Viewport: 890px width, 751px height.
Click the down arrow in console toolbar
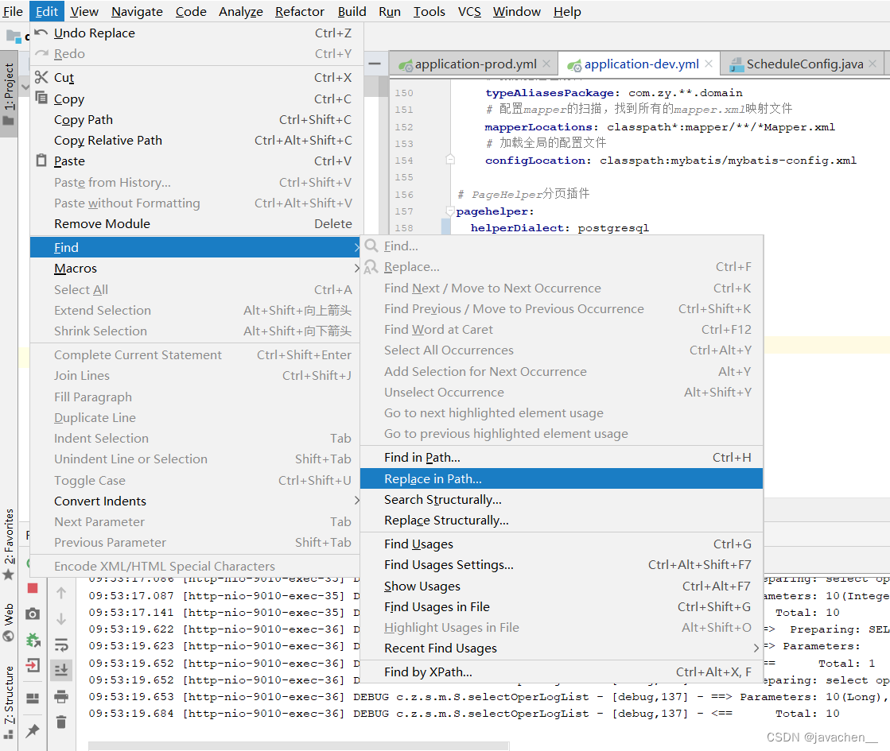click(61, 619)
